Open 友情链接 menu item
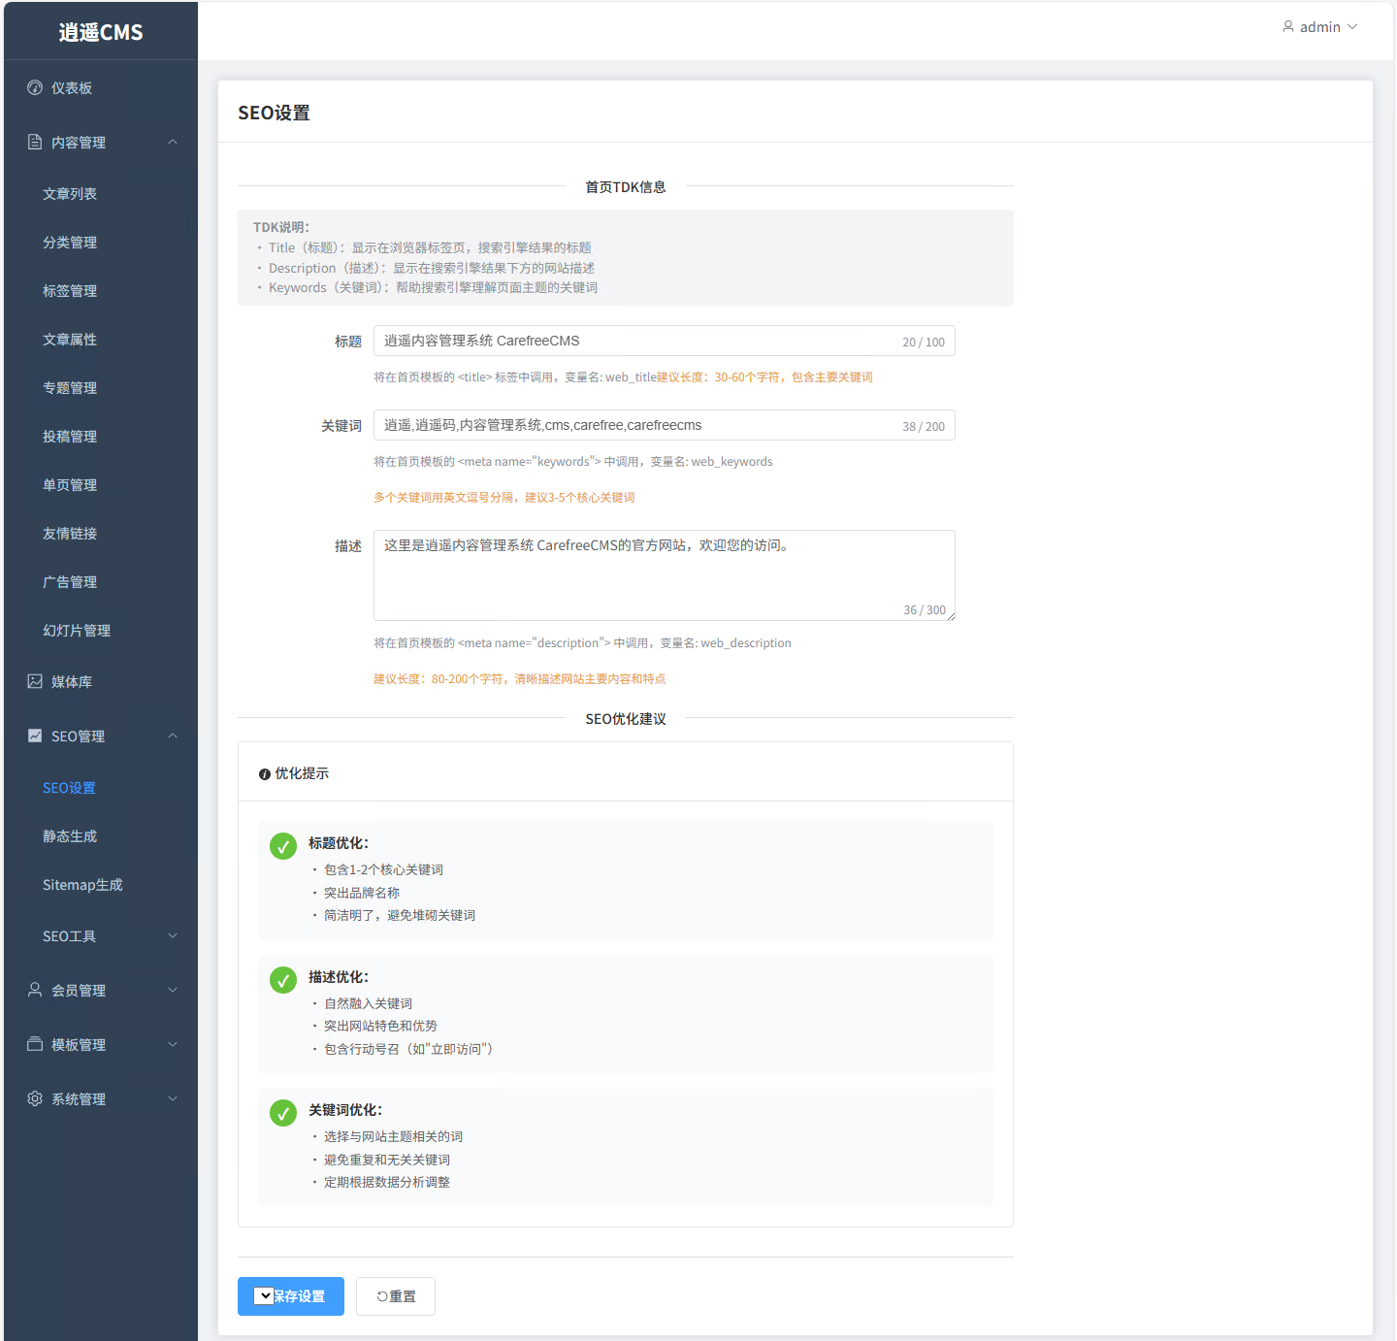The image size is (1397, 1341). coord(101,534)
